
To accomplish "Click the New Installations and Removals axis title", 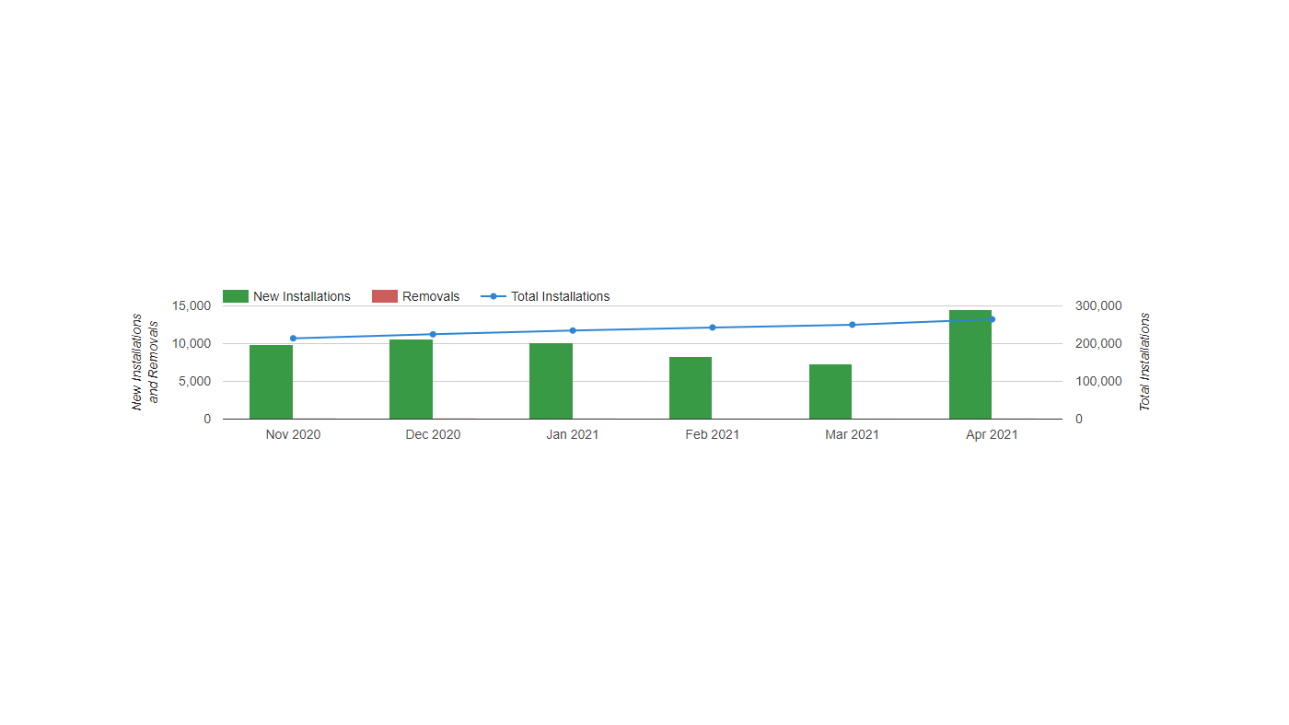I will tap(145, 362).
